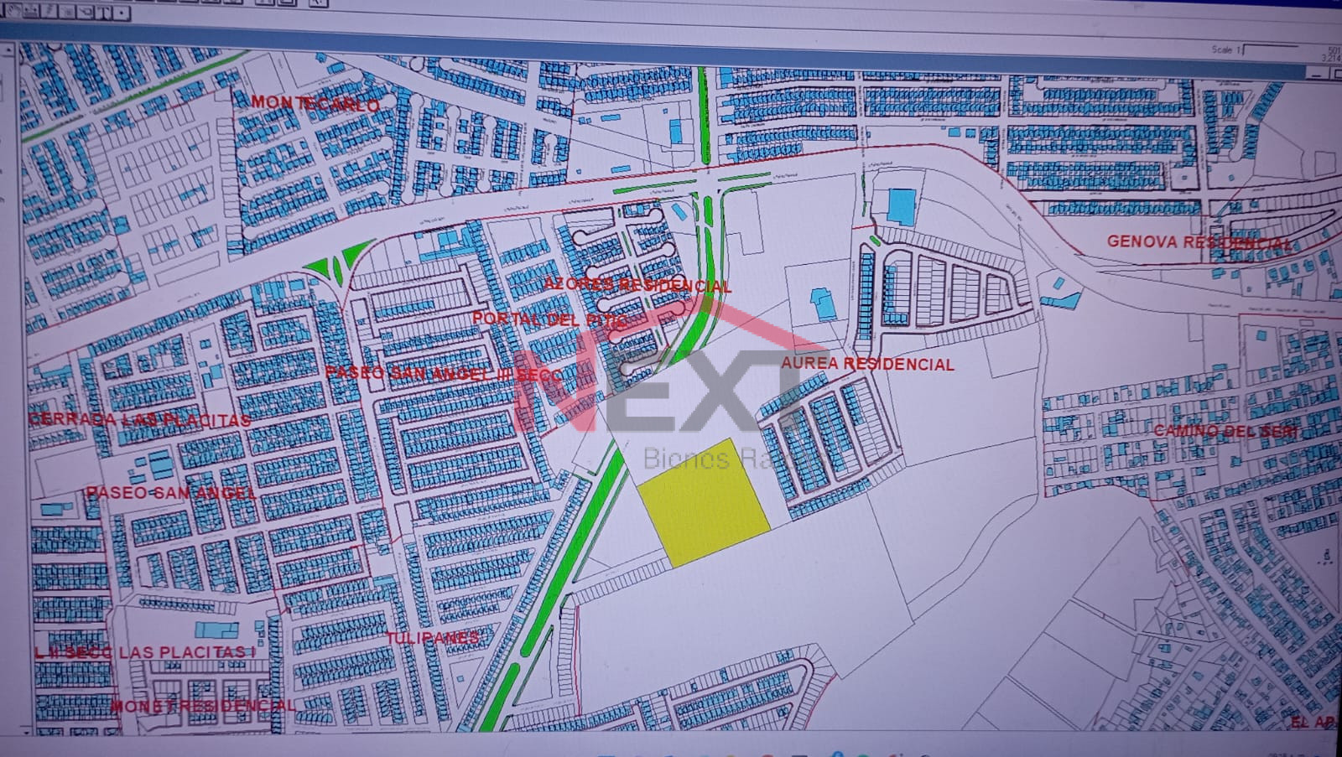Image resolution: width=1342 pixels, height=757 pixels.
Task: Click the large blue building near Aurea Residencial
Action: (901, 206)
